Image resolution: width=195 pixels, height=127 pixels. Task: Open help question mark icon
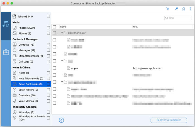tap(190, 9)
